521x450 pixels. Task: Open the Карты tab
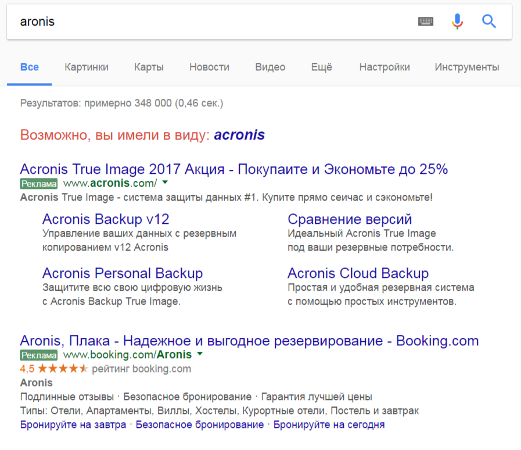pos(149,67)
